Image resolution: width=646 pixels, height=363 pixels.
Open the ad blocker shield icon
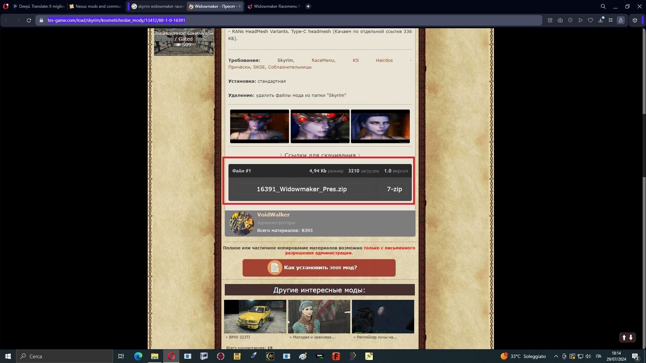pyautogui.click(x=570, y=20)
